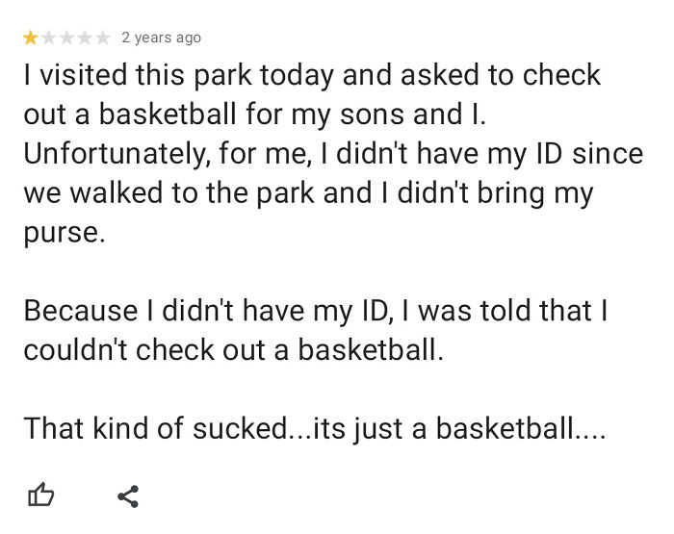
Task: Click the third grey rating star
Action: click(x=66, y=38)
